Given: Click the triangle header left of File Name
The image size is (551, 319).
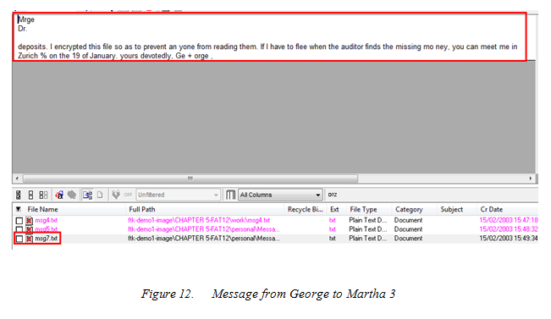Looking at the screenshot, I should pyautogui.click(x=19, y=209).
